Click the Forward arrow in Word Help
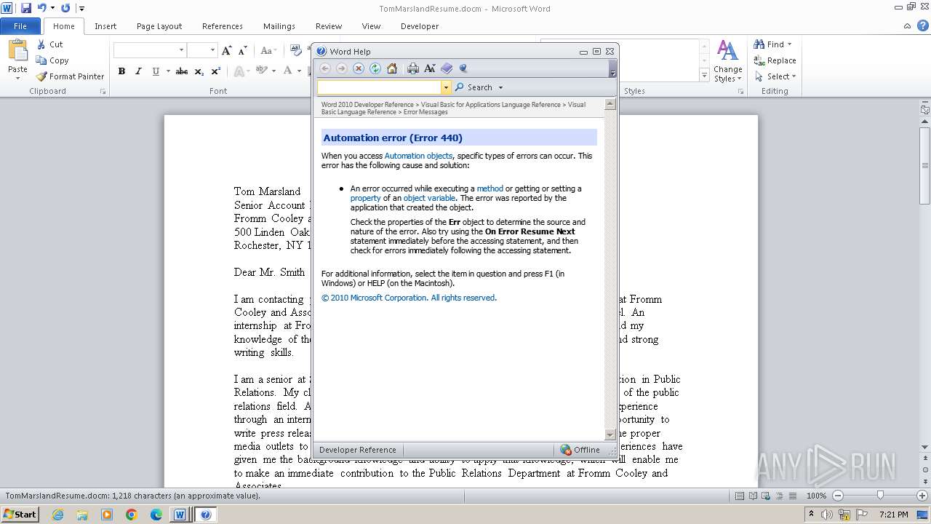This screenshot has height=524, width=931. (x=341, y=68)
